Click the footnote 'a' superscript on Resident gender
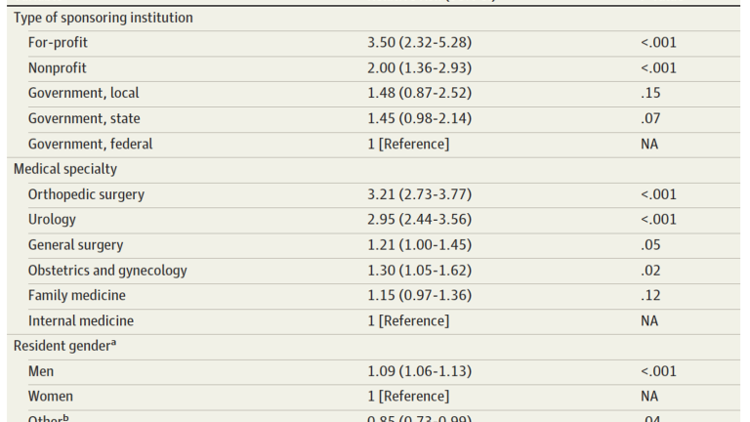This screenshot has height=422, width=750. pyautogui.click(x=113, y=344)
